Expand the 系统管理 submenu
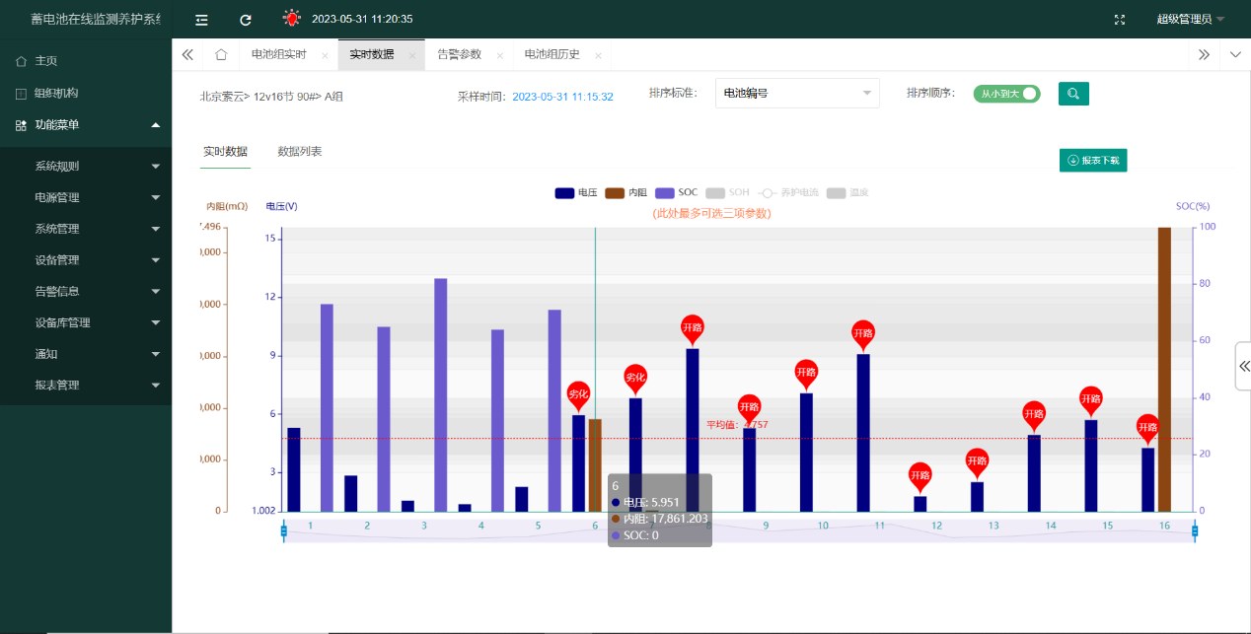This screenshot has height=634, width=1251. coord(86,229)
